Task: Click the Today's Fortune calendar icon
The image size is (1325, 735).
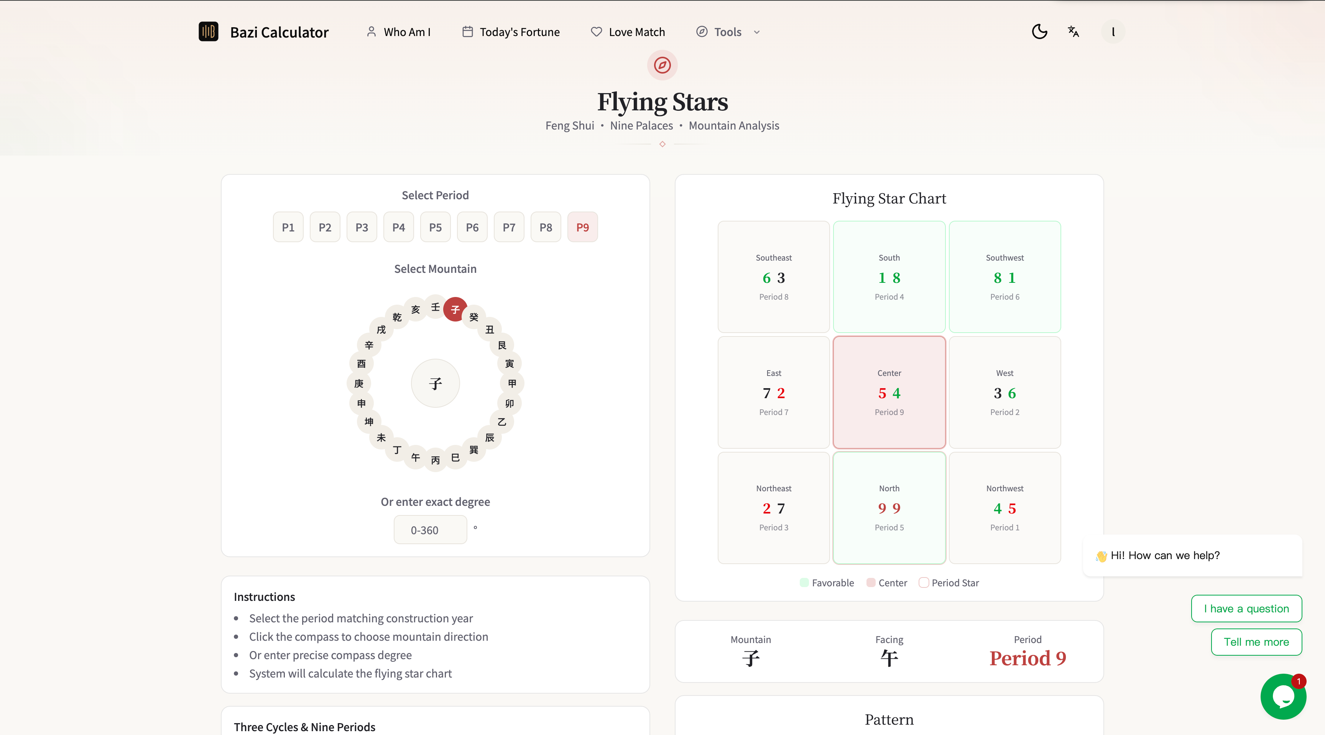Action: [468, 31]
